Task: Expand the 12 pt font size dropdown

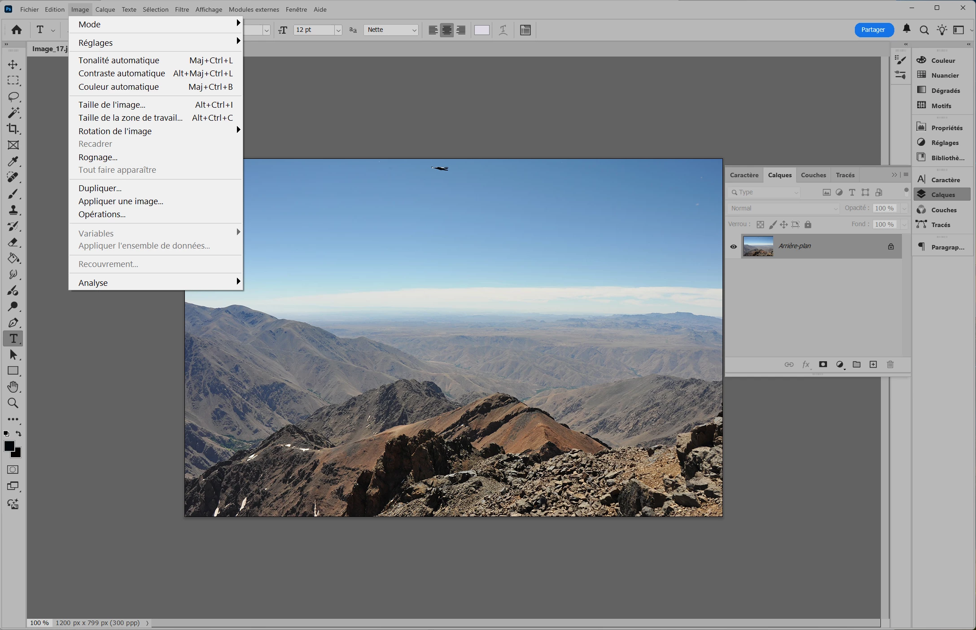Action: point(338,30)
